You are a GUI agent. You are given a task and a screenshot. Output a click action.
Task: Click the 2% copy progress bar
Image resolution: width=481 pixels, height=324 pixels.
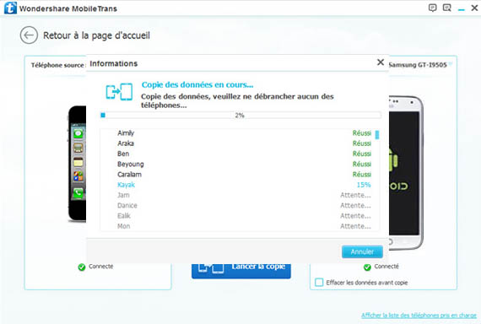(x=240, y=116)
